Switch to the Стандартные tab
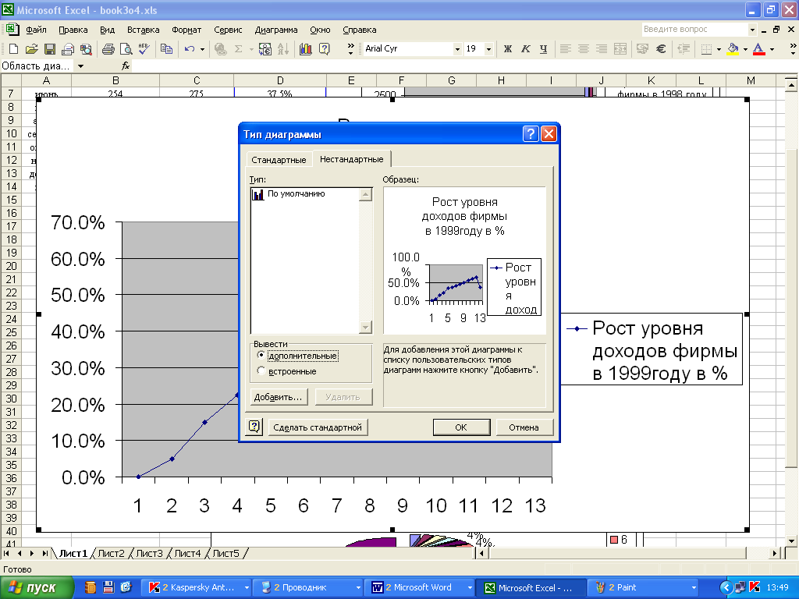This screenshot has width=799, height=599. pyautogui.click(x=279, y=159)
